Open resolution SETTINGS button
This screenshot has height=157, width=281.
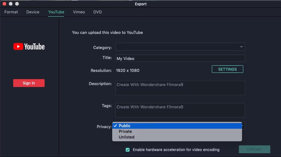[227, 69]
